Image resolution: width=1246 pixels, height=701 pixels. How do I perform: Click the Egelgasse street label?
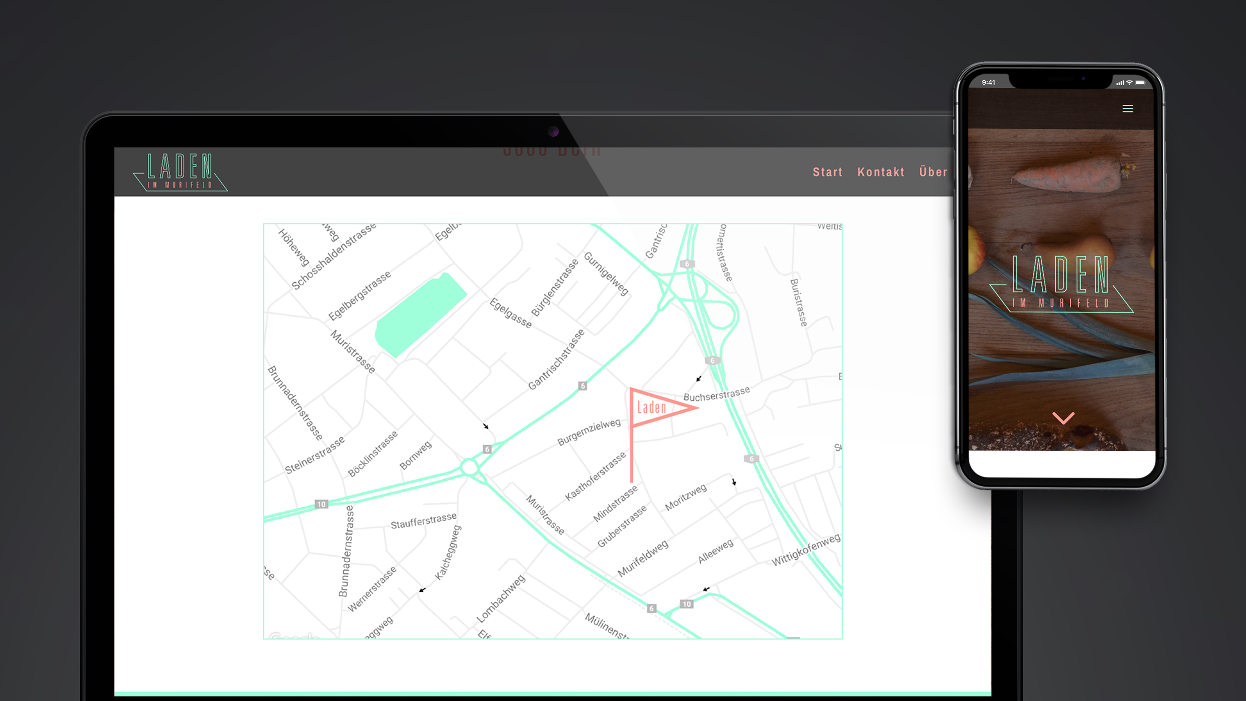511,313
